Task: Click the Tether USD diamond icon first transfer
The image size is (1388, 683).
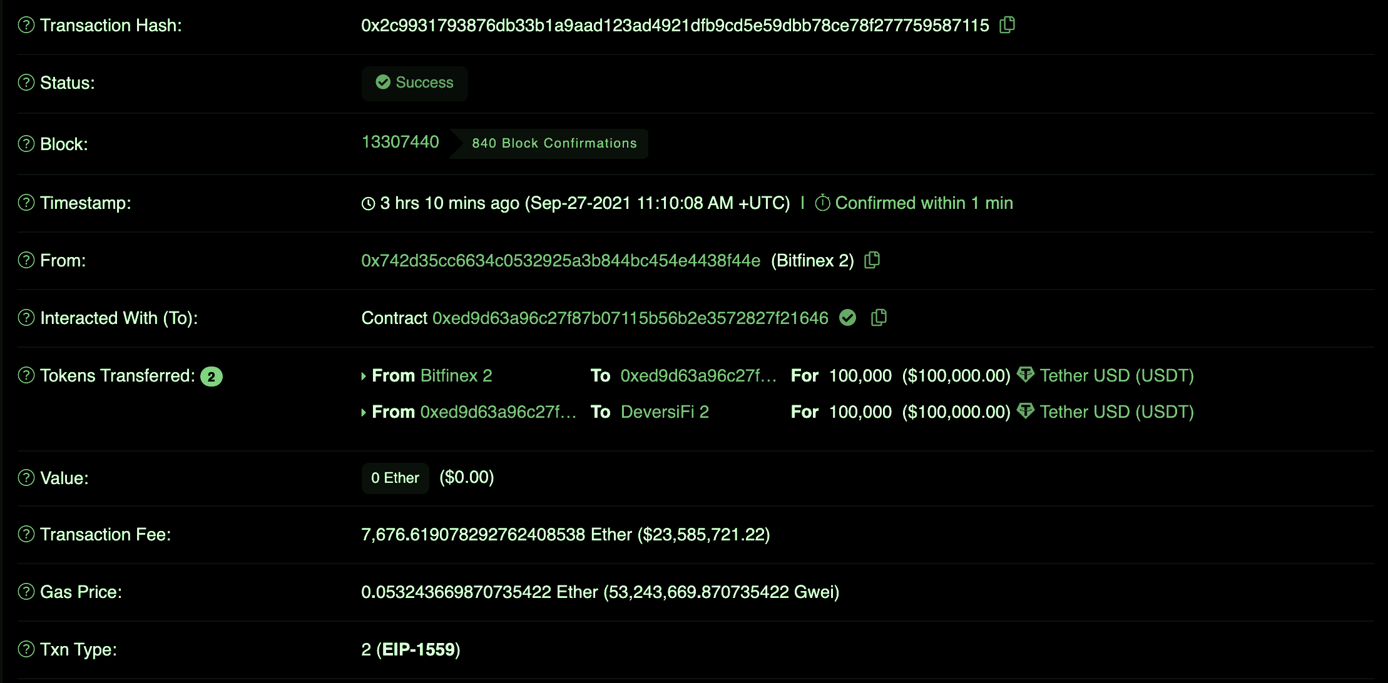Action: coord(1027,376)
